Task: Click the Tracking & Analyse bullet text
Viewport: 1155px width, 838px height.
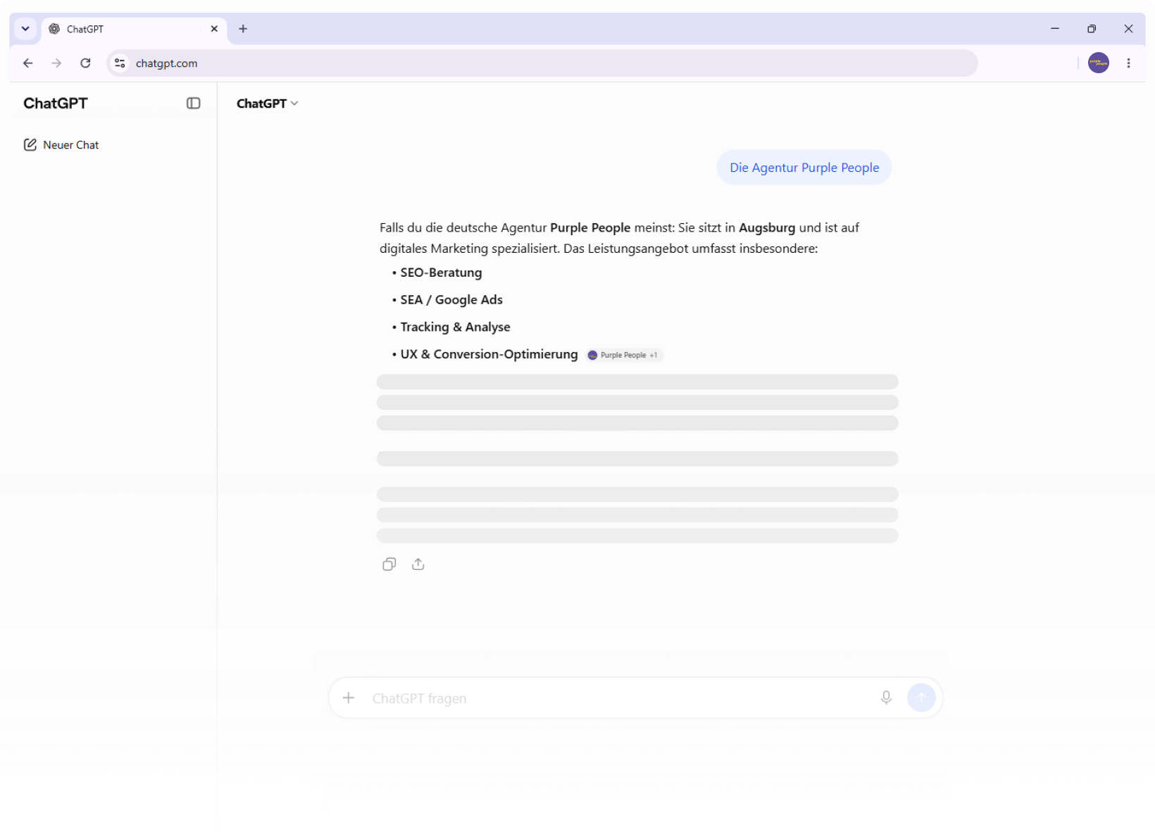Action: pos(455,327)
